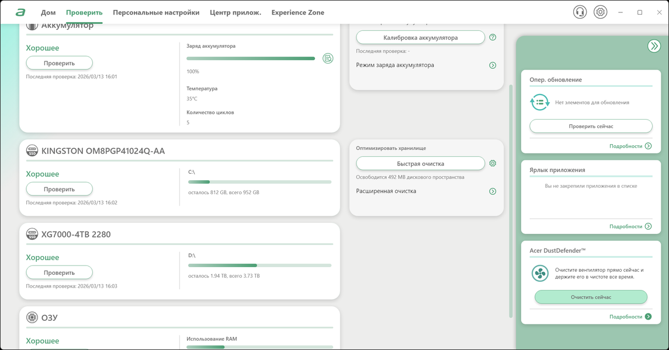Open Подробности under Опер. обновление
This screenshot has height=350, width=669.
pos(630,146)
